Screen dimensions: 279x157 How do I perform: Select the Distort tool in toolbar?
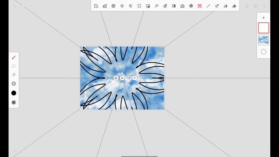click(139, 6)
